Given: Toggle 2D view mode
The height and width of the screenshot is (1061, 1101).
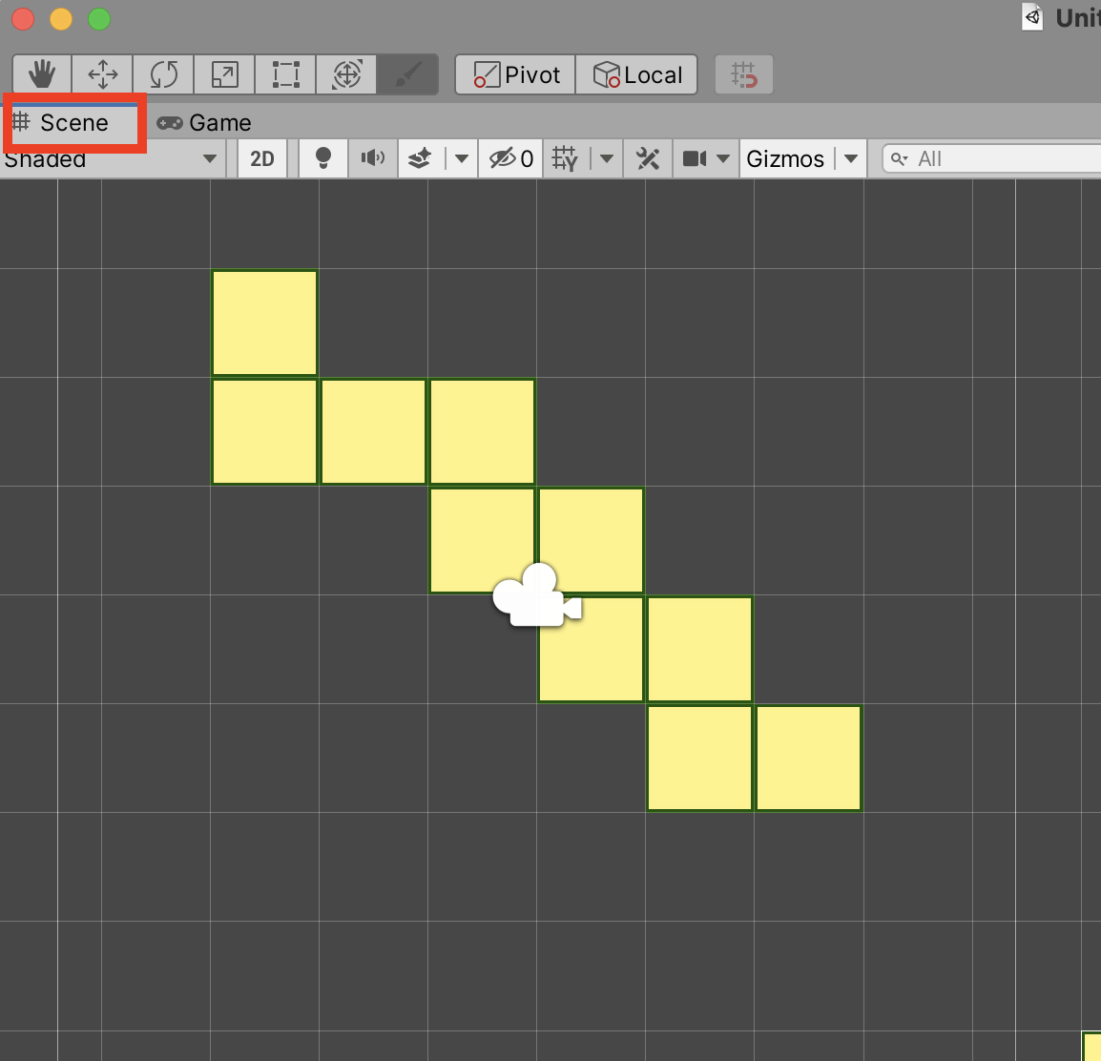Looking at the screenshot, I should (x=262, y=159).
